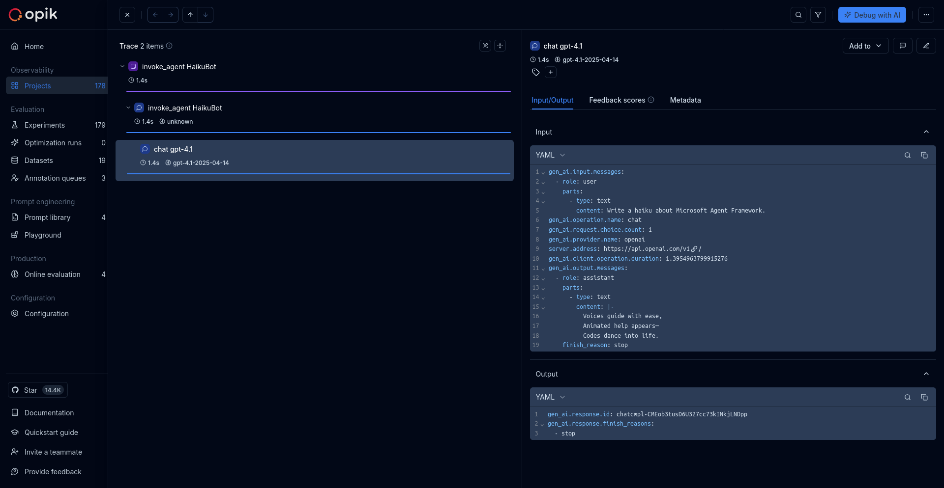944x488 pixels.
Task: Open search from the top toolbar
Action: (x=798, y=15)
